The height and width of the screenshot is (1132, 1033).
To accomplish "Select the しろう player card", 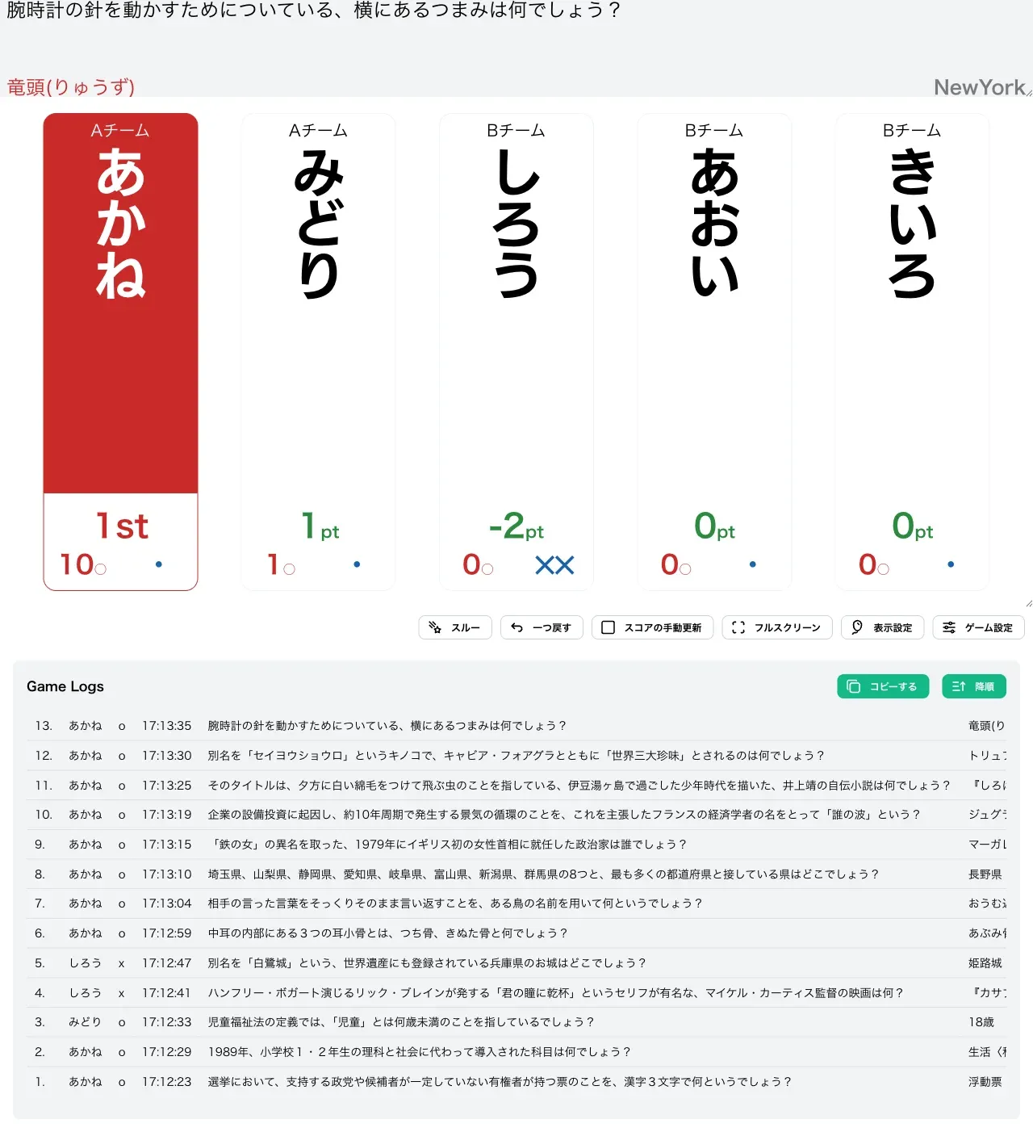I will click(516, 351).
